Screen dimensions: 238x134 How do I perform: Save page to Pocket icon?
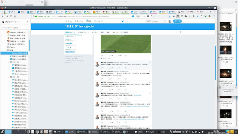[x=148, y=16]
